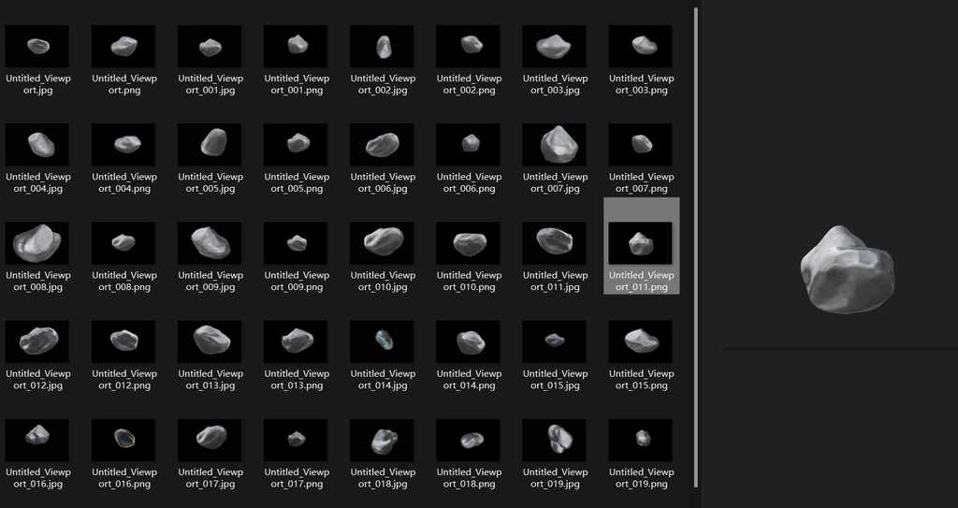The height and width of the screenshot is (508, 958).
Task: Click the Untitled_Viewport_019.jpg thumbnail
Action: coord(554,440)
